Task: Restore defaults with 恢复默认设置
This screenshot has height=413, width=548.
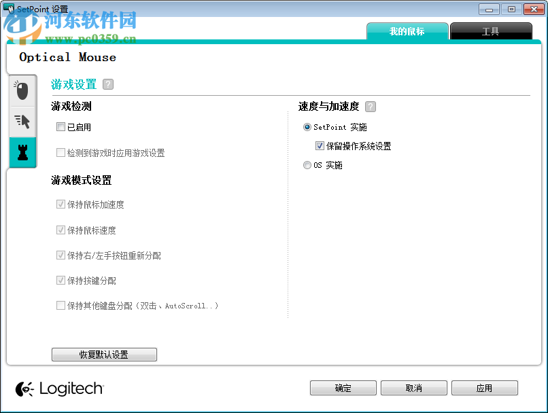Action: [104, 354]
